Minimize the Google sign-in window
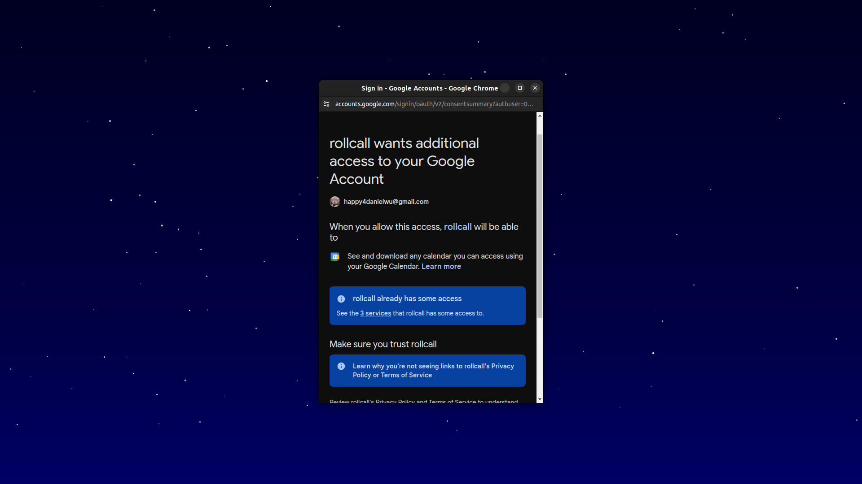The height and width of the screenshot is (484, 862). (505, 88)
